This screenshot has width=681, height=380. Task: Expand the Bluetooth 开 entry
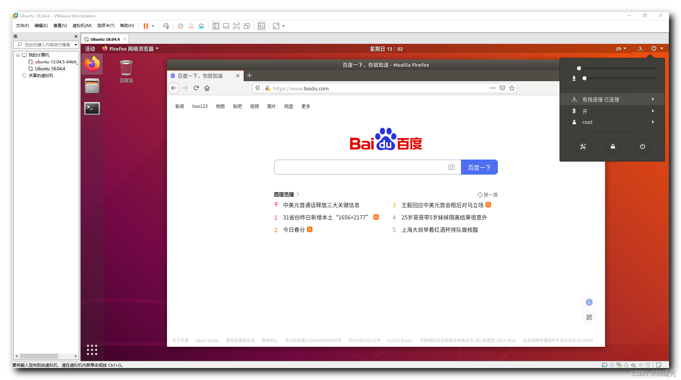point(612,111)
